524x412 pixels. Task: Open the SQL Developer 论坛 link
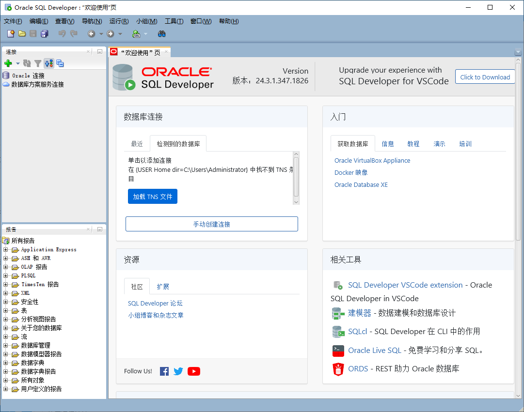pyautogui.click(x=155, y=303)
